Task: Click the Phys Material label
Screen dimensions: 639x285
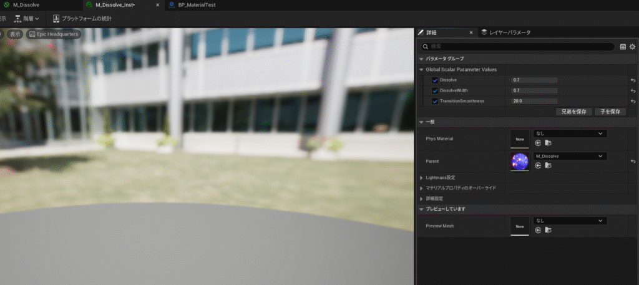Action: click(439, 139)
